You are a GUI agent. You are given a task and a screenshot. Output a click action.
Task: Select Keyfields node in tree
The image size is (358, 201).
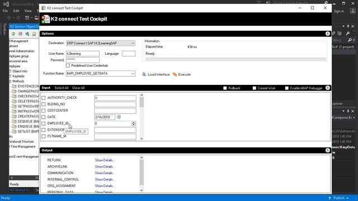pos(18,76)
